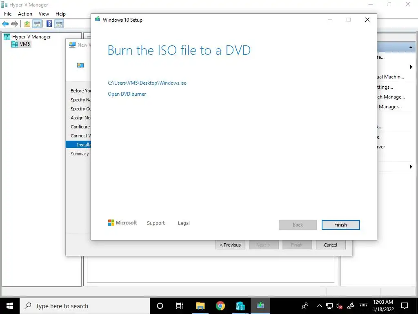The image size is (418, 314).
Task: Click the Up folder toolbar icon
Action: (x=27, y=24)
